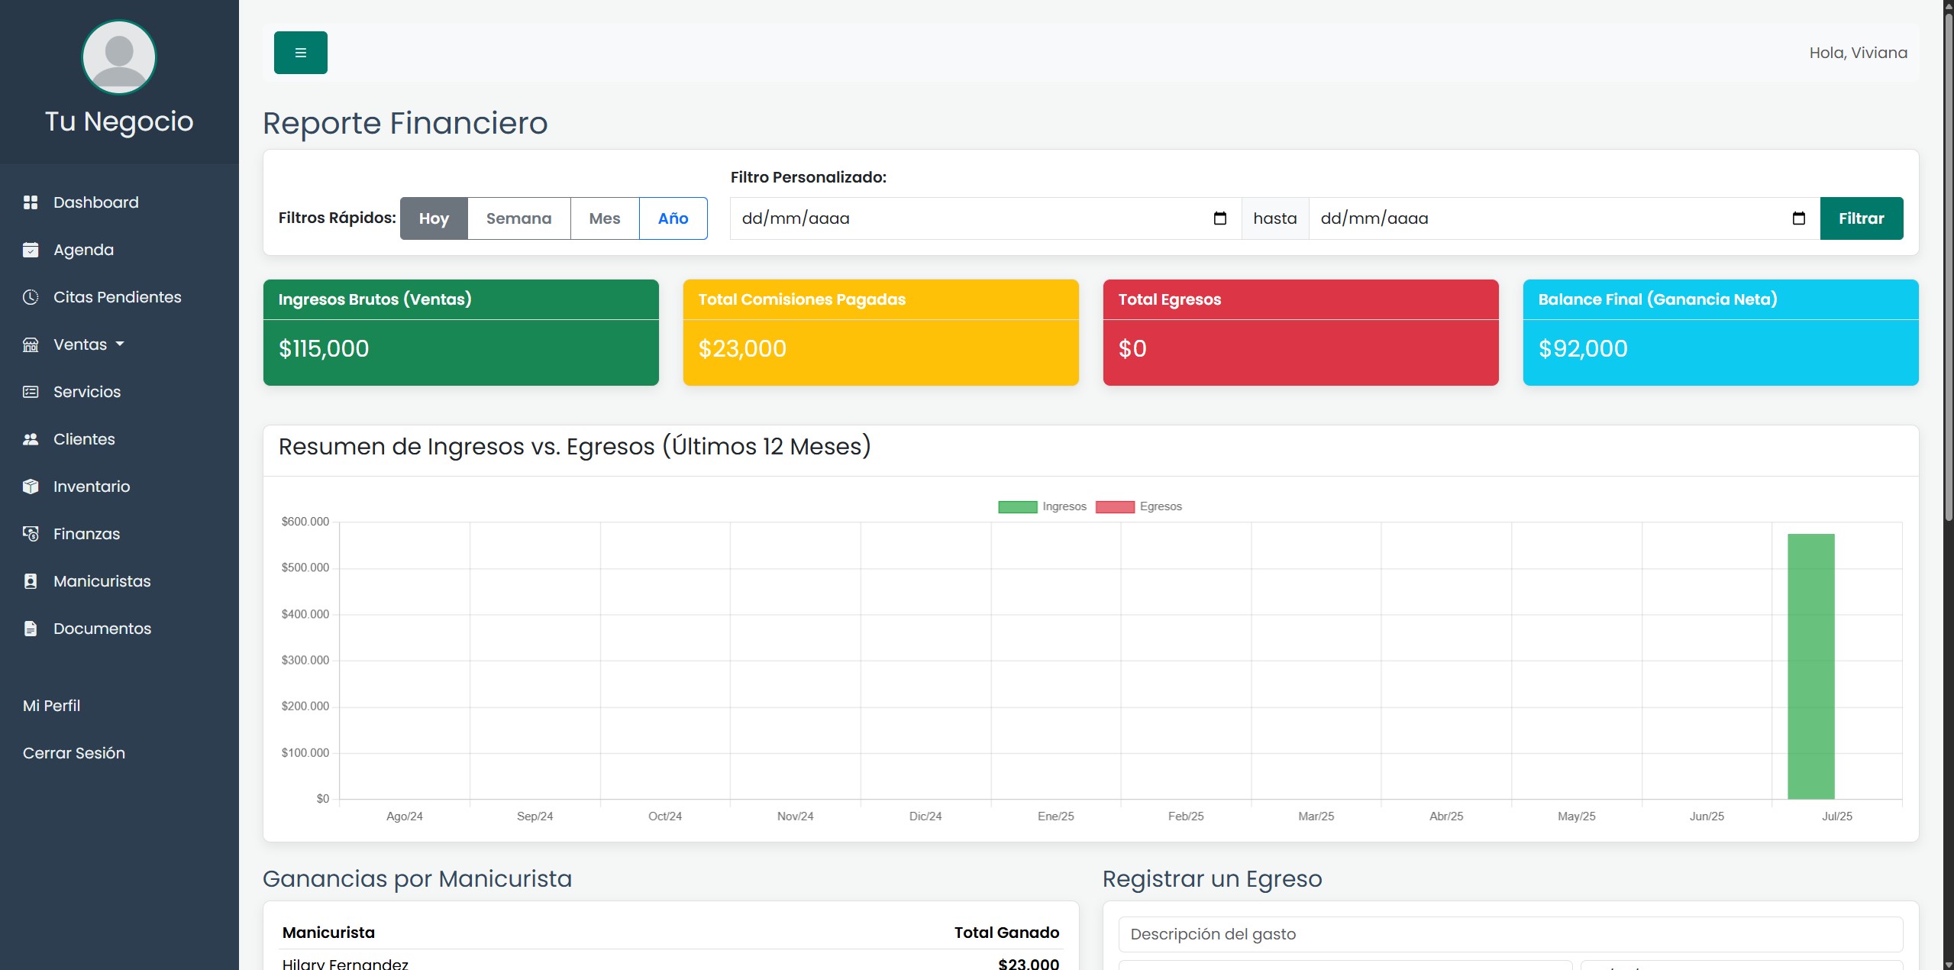1954x970 pixels.
Task: Click the Dashboard grid icon
Action: (31, 202)
